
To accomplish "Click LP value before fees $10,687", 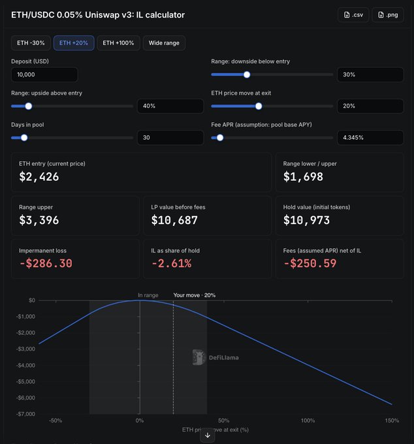I will coord(174,220).
